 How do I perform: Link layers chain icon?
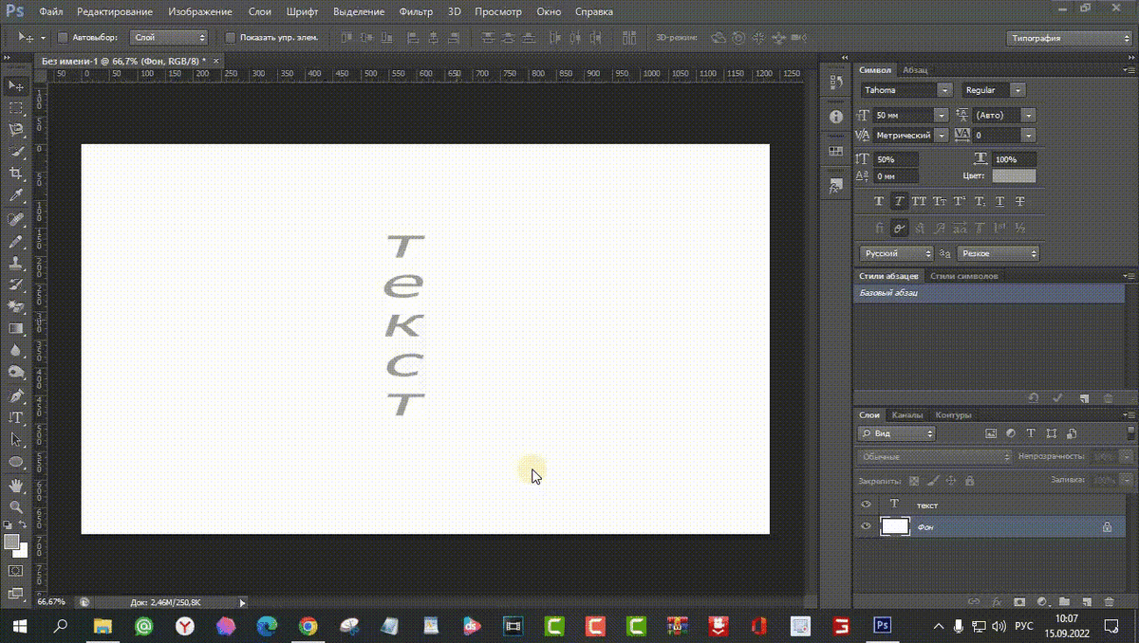click(x=974, y=601)
